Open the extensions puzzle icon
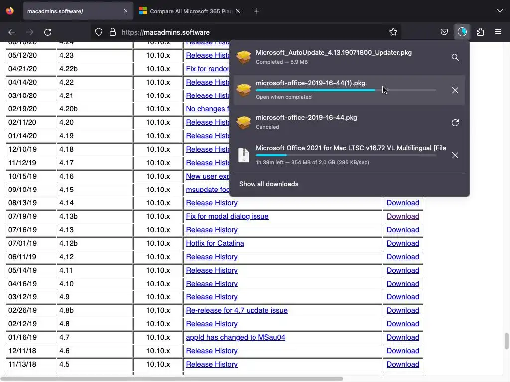510x382 pixels. pyautogui.click(x=481, y=32)
